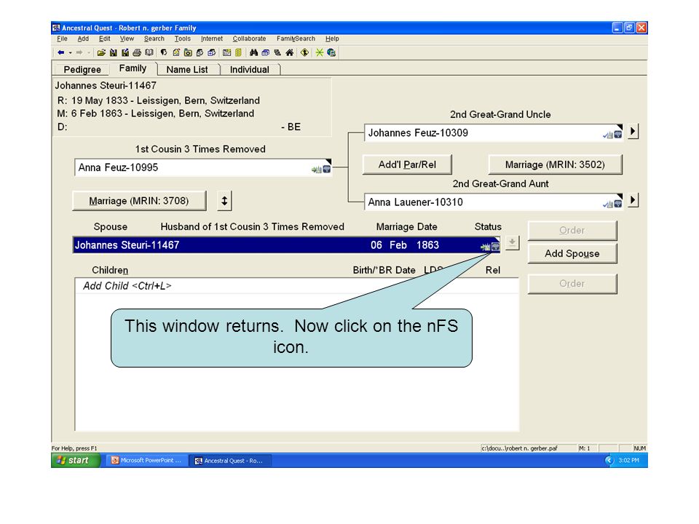Click the Marriage (MRIN: 3708) button
This screenshot has height=524, width=699.
point(139,201)
